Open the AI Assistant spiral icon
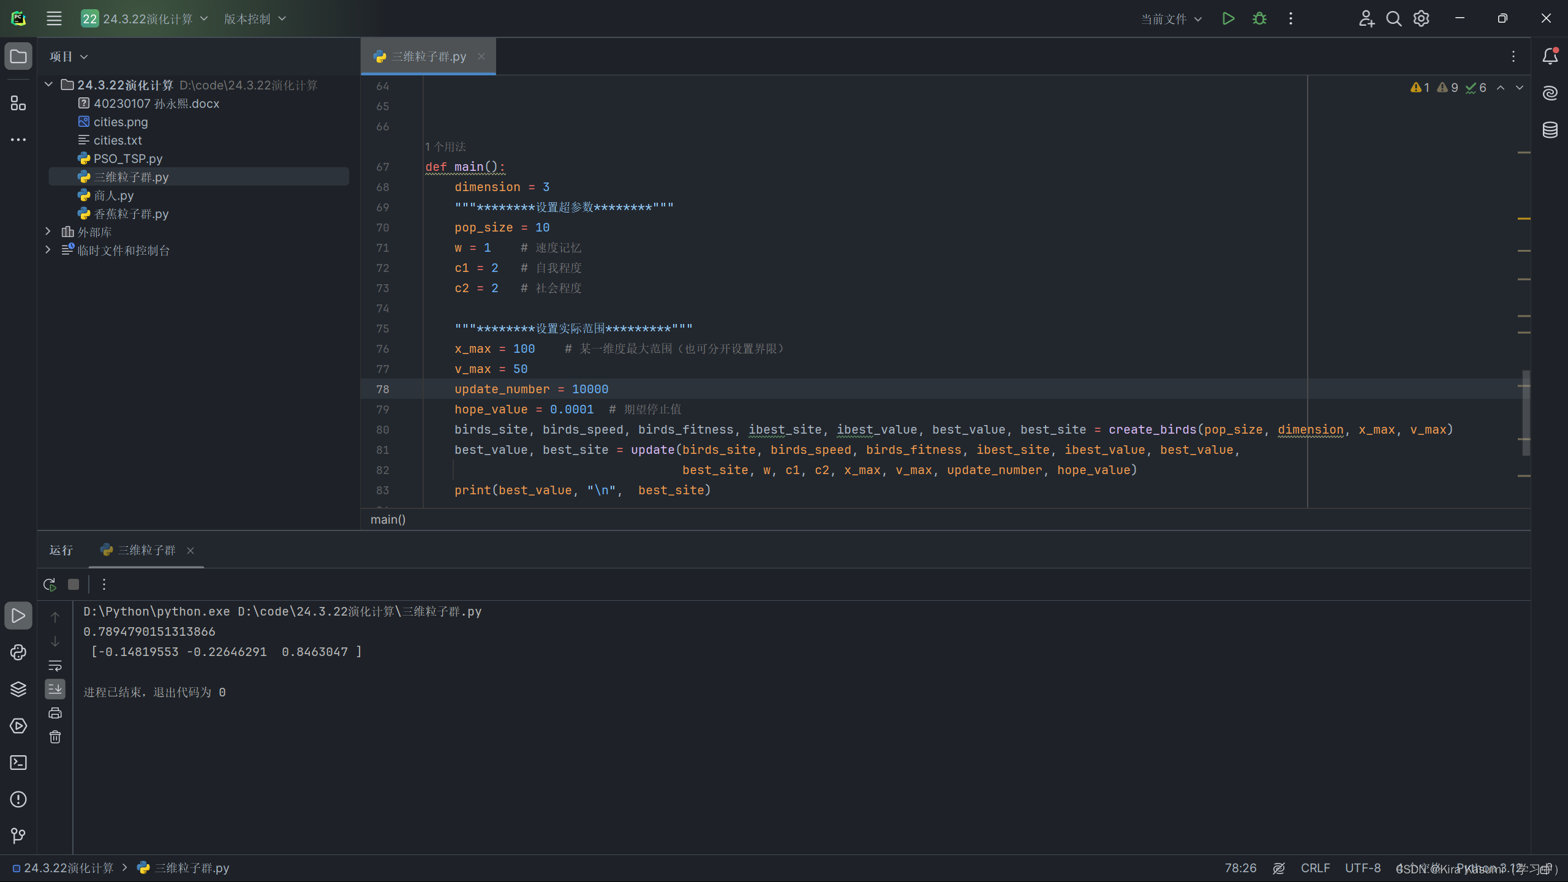This screenshot has width=1568, height=882. pos(1550,93)
